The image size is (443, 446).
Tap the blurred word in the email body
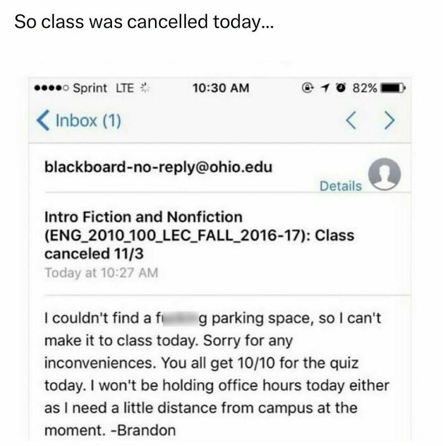tap(178, 318)
